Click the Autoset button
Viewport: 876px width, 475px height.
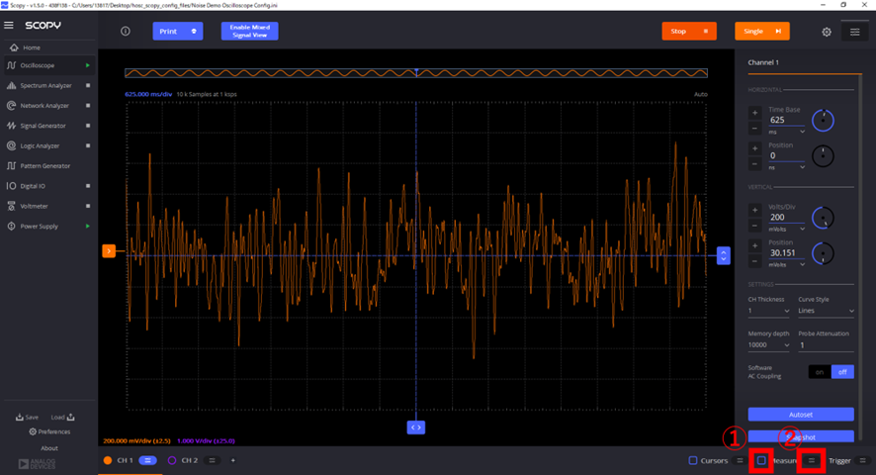801,415
